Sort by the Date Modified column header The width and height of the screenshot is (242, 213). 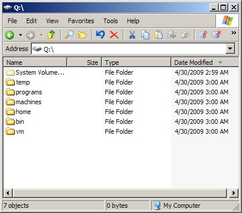pos(205,63)
